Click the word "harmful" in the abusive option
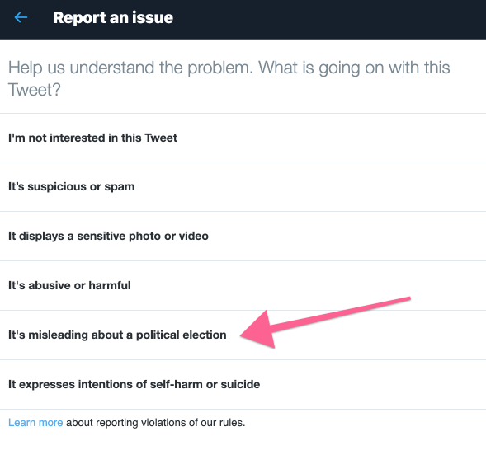Screen dimensions: 486x450 (x=110, y=285)
